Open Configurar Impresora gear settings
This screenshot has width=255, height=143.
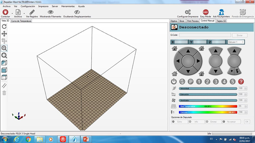[x=188, y=12]
